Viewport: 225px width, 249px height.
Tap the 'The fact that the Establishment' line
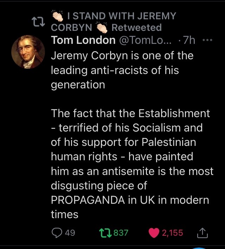[130, 113]
